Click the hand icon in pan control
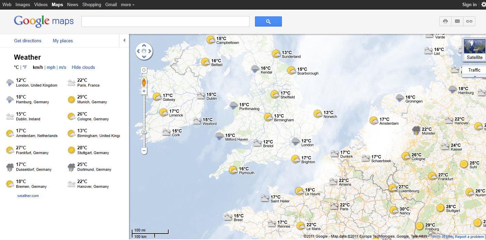Image resolution: width=486 pixels, height=240 pixels. 144,51
